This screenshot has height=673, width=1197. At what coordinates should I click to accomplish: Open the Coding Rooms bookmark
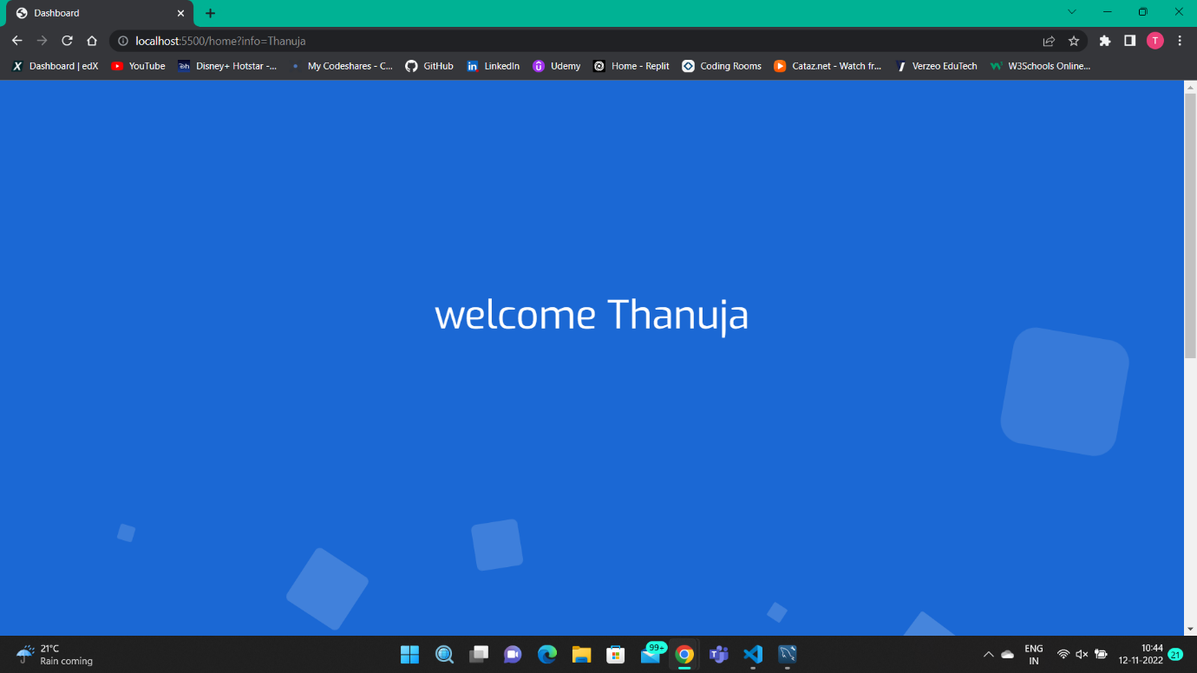click(x=722, y=66)
